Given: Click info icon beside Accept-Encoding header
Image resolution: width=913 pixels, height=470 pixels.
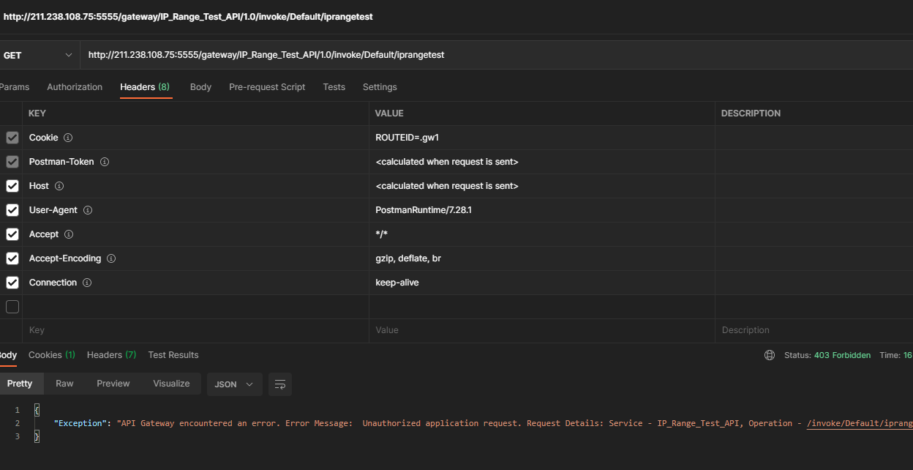Looking at the screenshot, I should (111, 258).
